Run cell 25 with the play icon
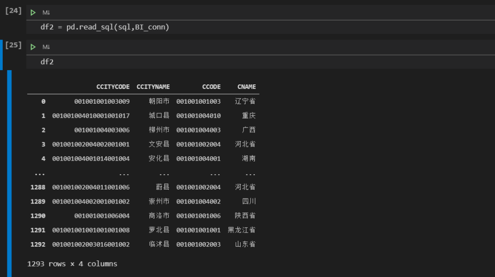495x277 pixels. pyautogui.click(x=33, y=47)
